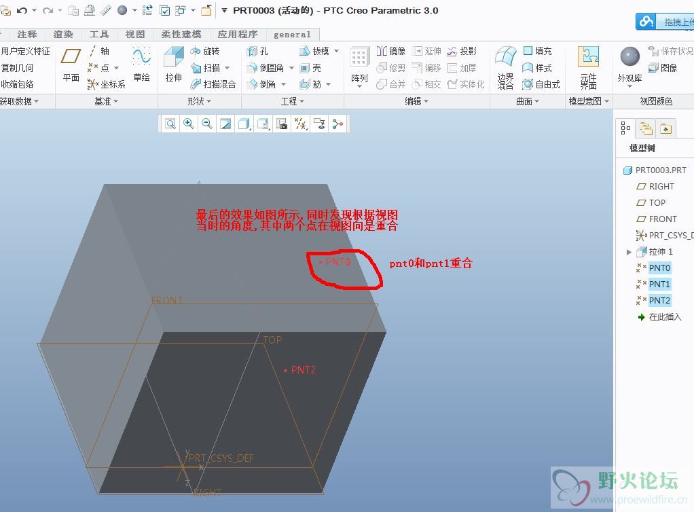Click the 样式 style surface tool
This screenshot has height=512, width=694.
coord(537,68)
